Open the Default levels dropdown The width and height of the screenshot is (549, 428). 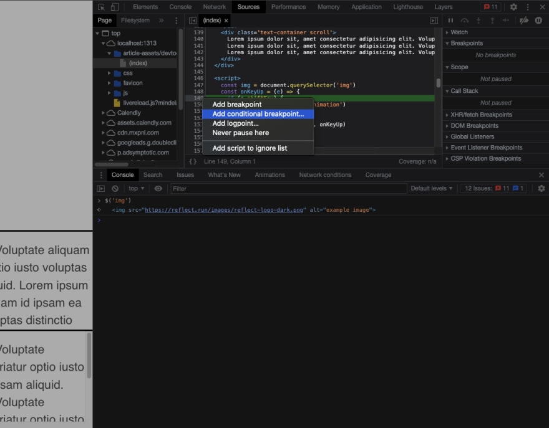[x=431, y=189]
